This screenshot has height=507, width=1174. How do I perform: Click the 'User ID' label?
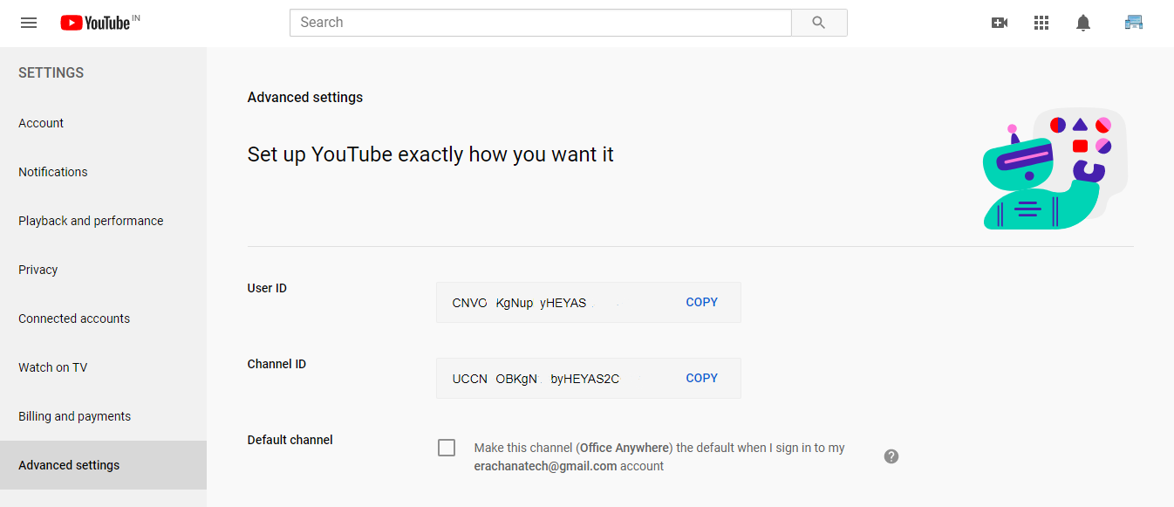(267, 288)
